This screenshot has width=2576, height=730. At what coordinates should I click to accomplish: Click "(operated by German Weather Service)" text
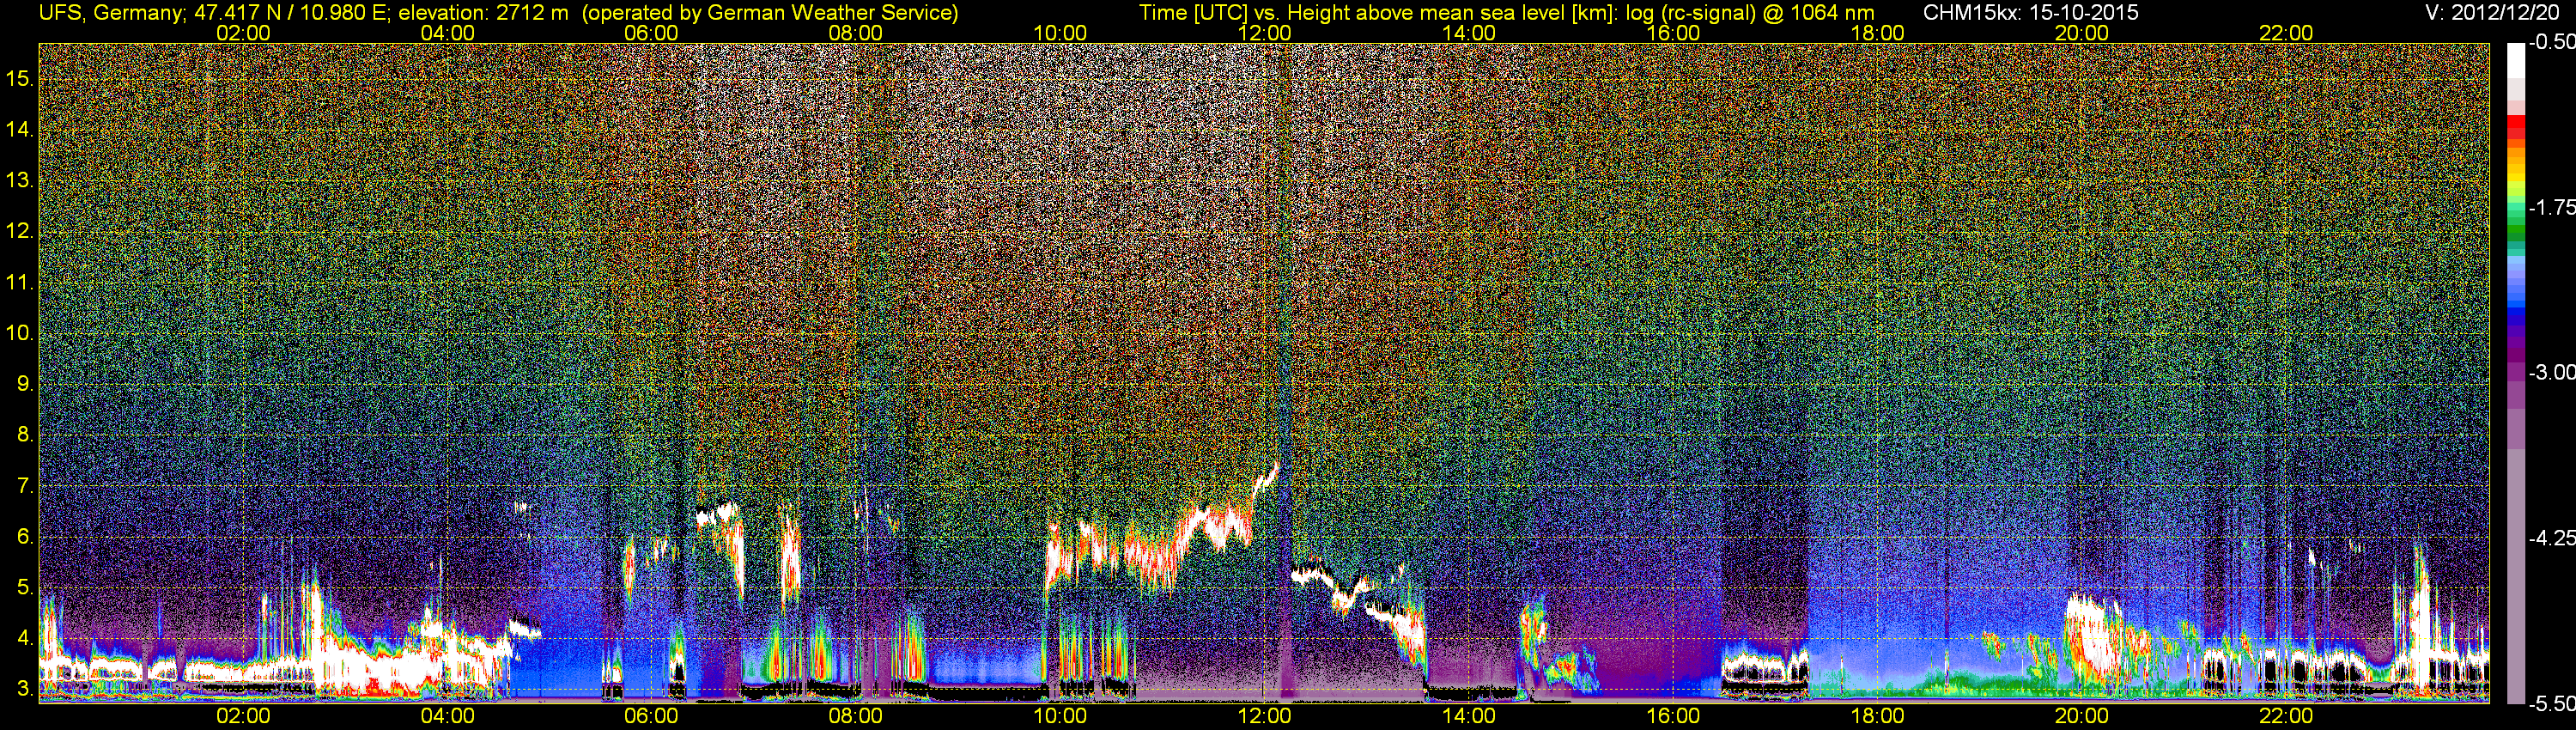click(769, 13)
